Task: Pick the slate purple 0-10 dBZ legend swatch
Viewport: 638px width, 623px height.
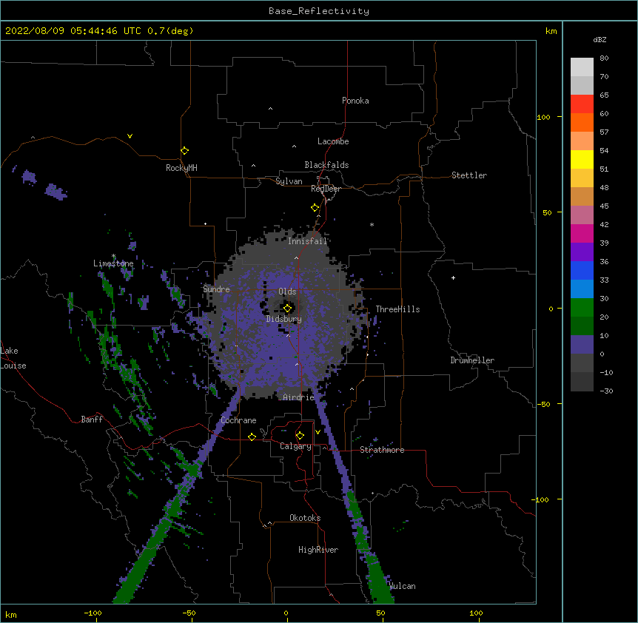Action: [x=582, y=345]
